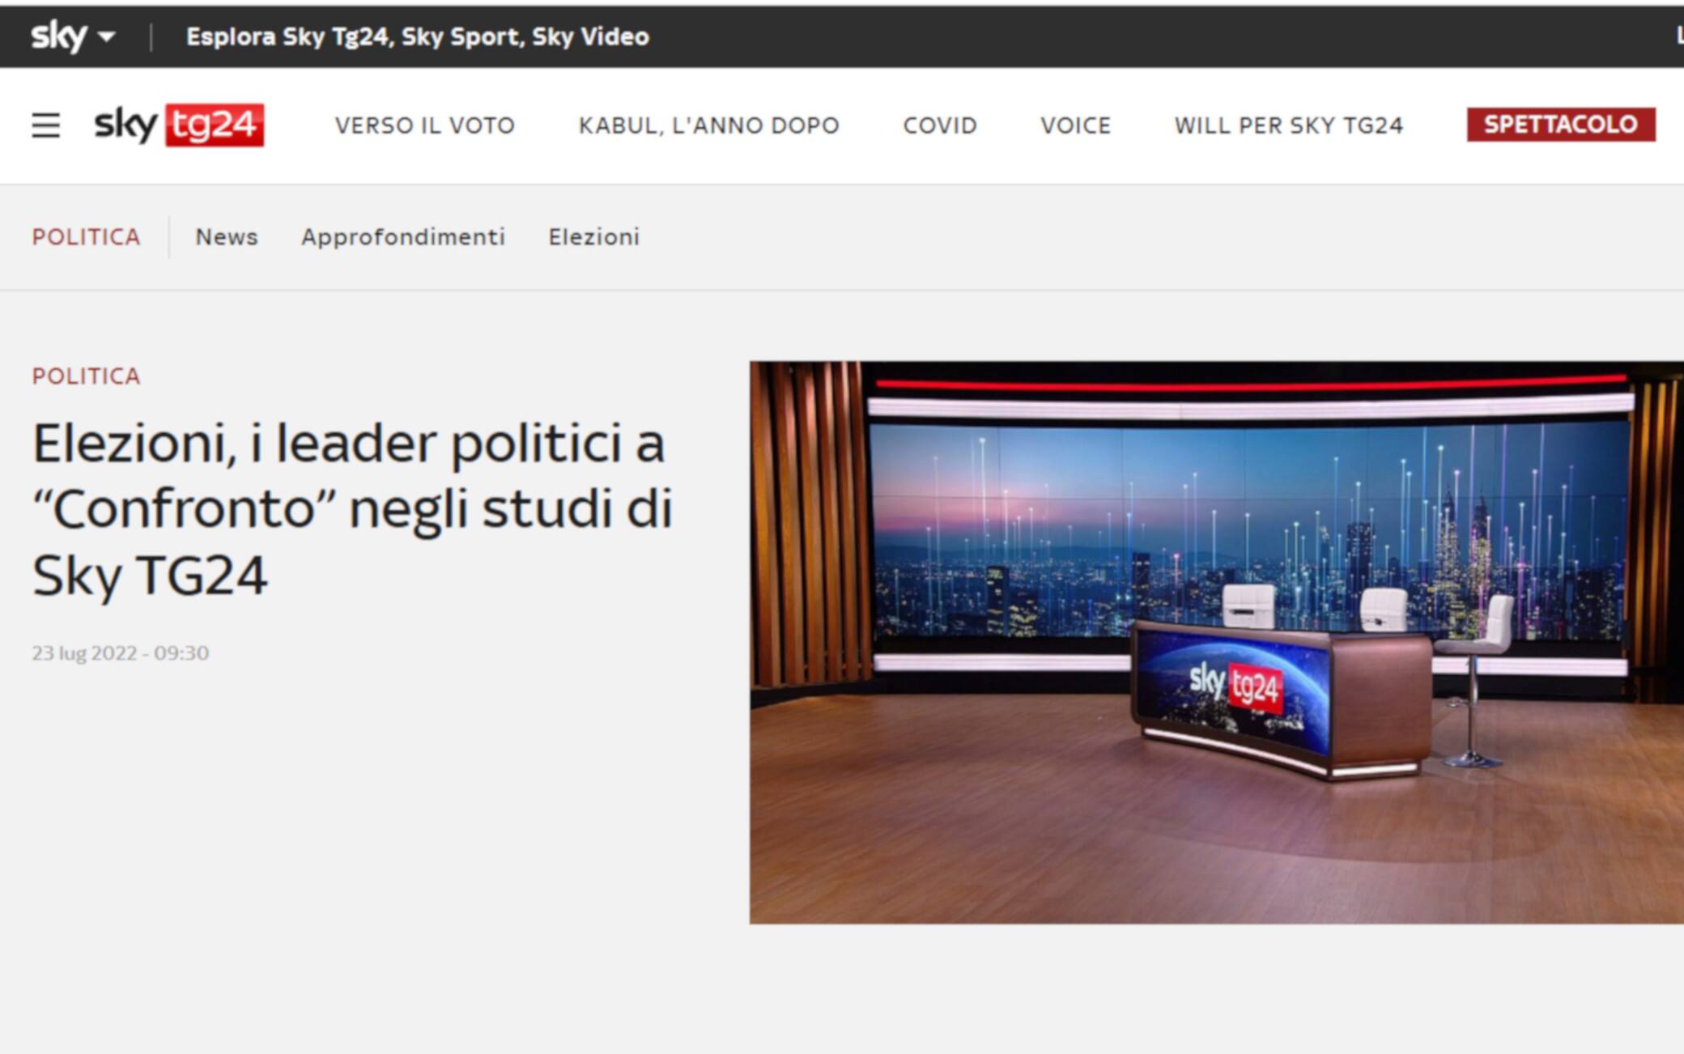Image resolution: width=1684 pixels, height=1054 pixels.
Task: Select the red tg24 badge in the logo
Action: (x=215, y=123)
